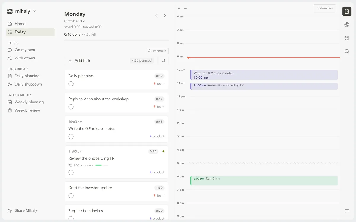Mark Review the onboarding PR complete

(71, 173)
